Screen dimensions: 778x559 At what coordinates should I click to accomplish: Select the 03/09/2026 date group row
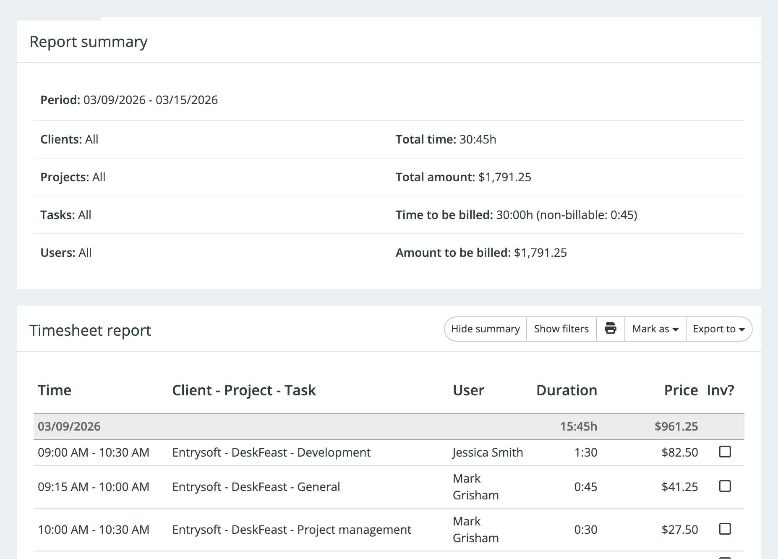[x=389, y=426]
